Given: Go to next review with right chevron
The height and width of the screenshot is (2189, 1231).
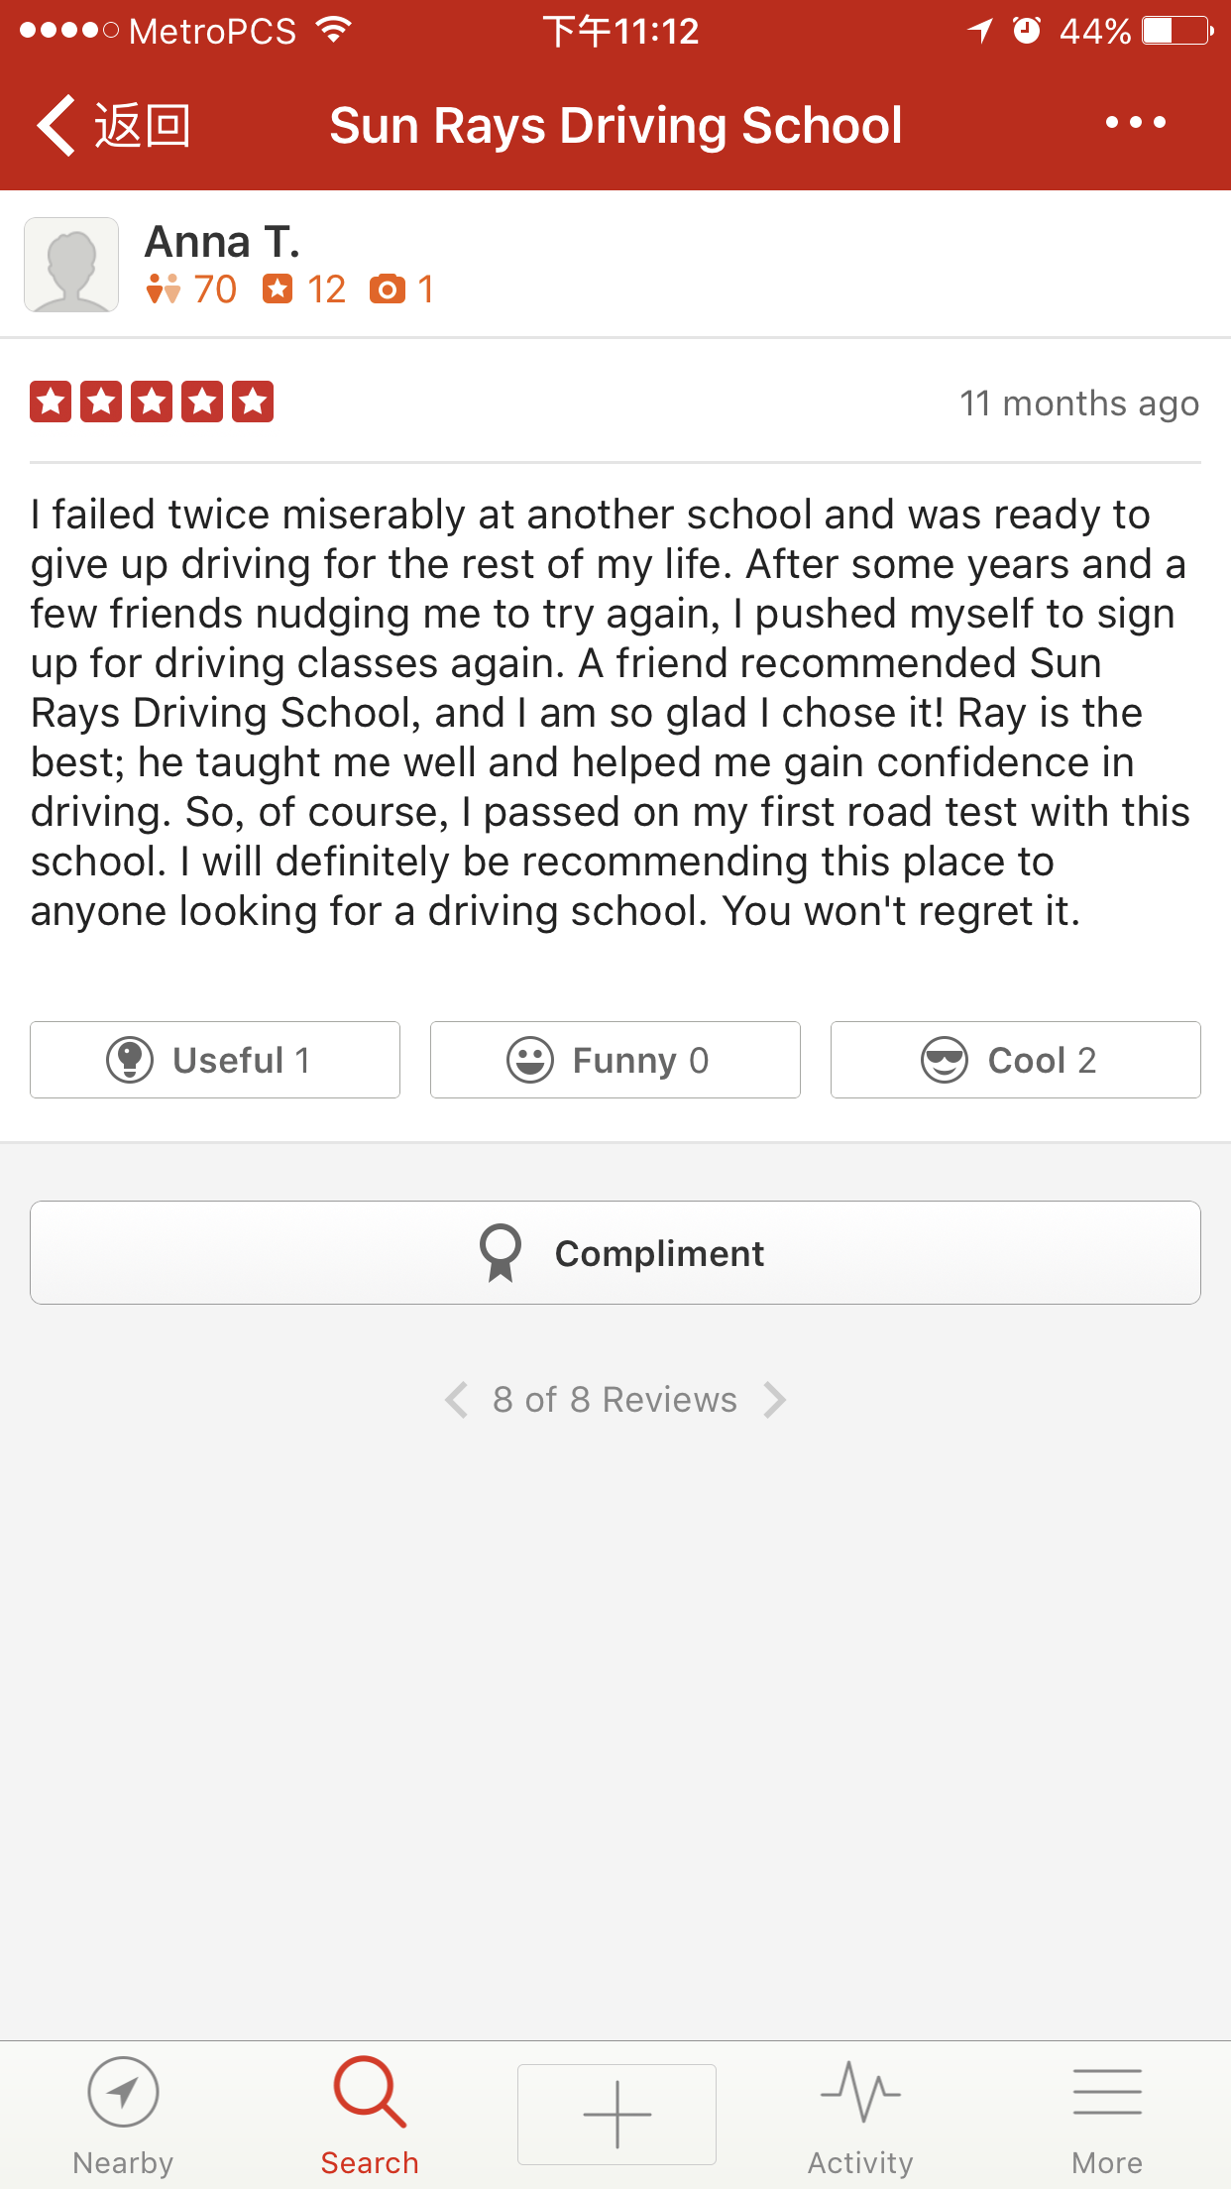Looking at the screenshot, I should click(x=775, y=1400).
